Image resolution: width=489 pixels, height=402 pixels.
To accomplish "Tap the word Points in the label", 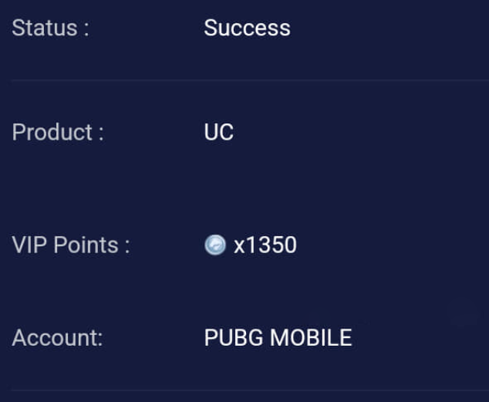I will click(x=86, y=245).
